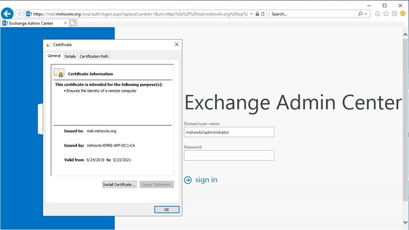Click the expiry date 5/23/2021
The image size is (409, 230).
(x=122, y=160)
